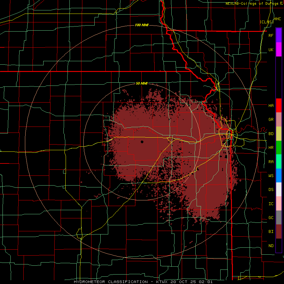Screen dimensions: 284x284
Task: Click the DS legend label
Action: pyautogui.click(x=271, y=190)
